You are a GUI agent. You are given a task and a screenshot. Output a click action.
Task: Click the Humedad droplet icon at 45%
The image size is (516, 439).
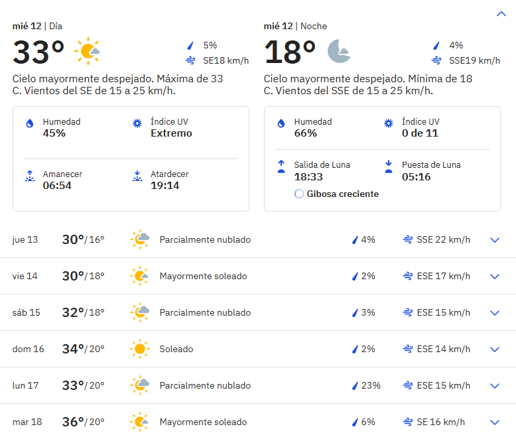tap(30, 123)
